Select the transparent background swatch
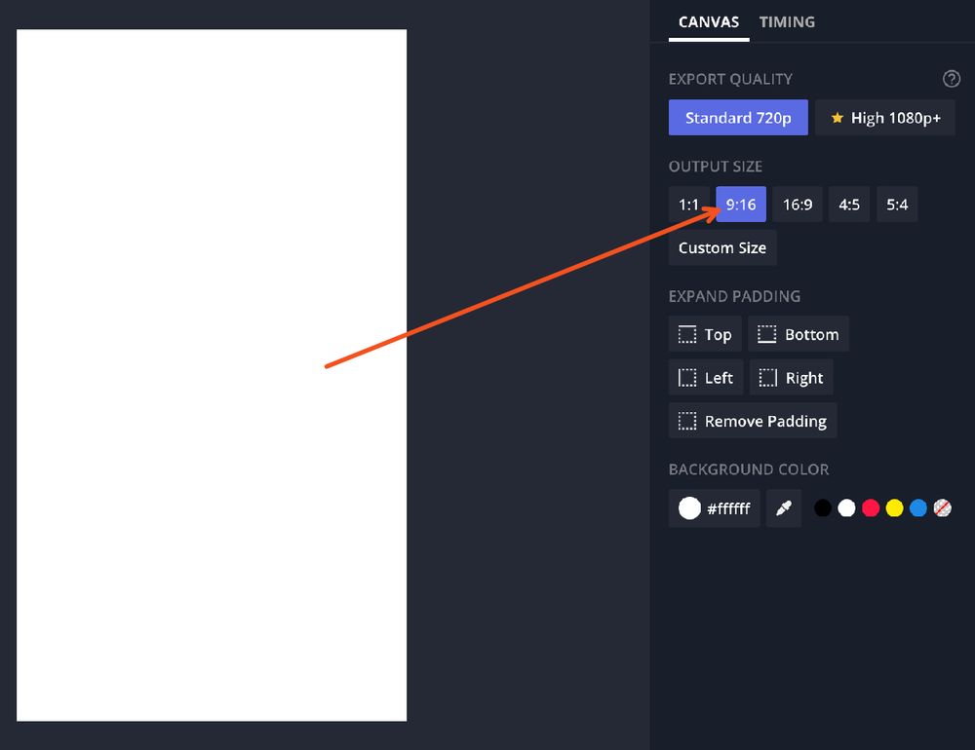Viewport: 975px width, 750px height. coord(943,507)
